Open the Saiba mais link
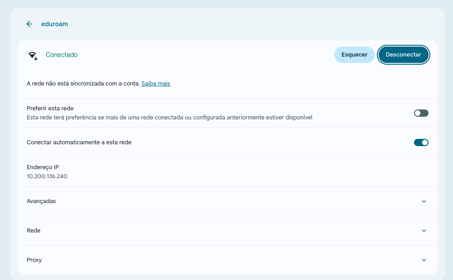Viewport: 453px width, 280px height. click(x=156, y=84)
